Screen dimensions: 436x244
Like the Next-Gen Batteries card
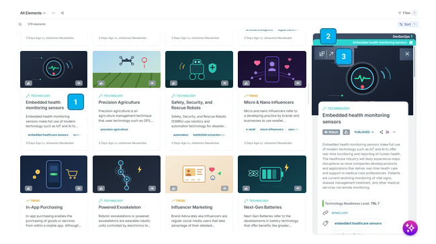coord(246,188)
